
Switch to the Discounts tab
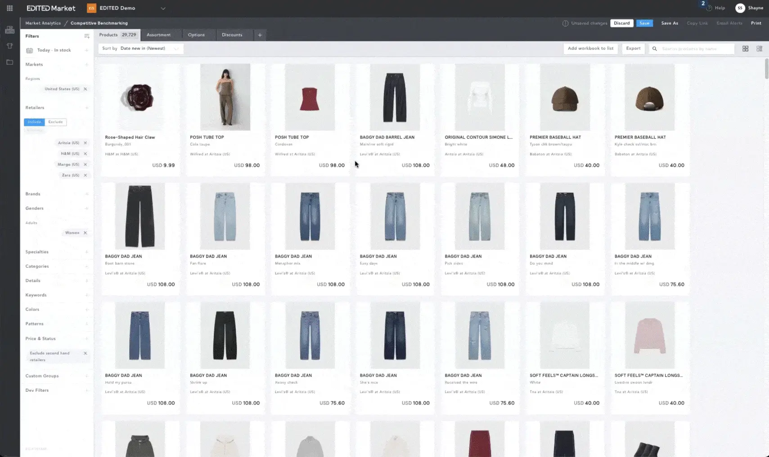(x=232, y=35)
